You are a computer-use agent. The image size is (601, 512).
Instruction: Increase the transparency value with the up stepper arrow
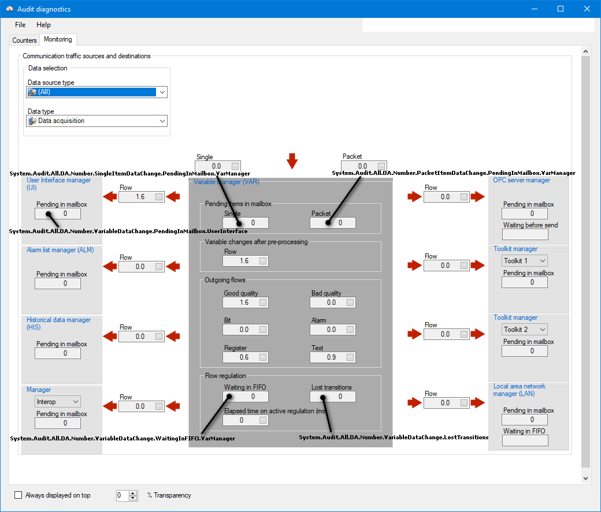point(132,492)
